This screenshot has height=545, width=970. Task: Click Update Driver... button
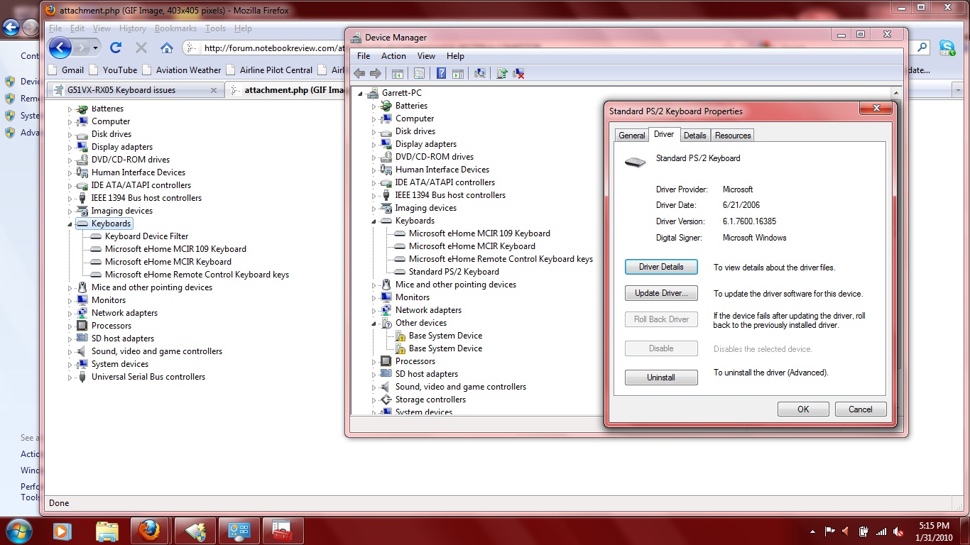click(x=661, y=293)
